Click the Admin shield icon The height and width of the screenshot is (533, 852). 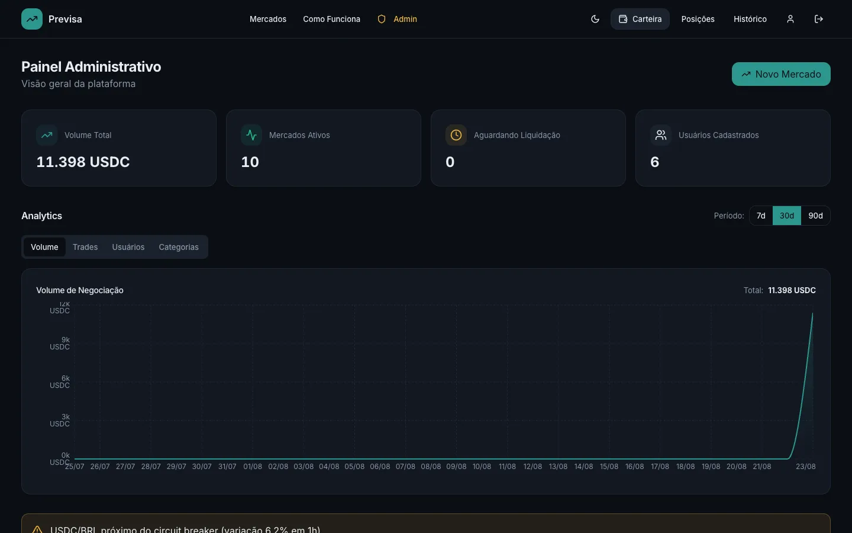point(382,19)
